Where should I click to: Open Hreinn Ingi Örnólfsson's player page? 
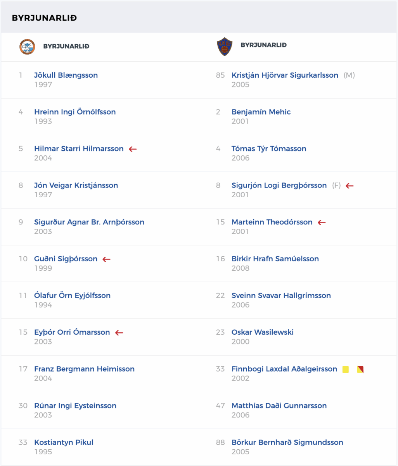tap(75, 112)
